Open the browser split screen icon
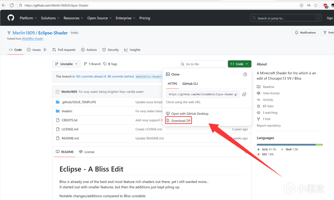 tap(302, 5)
